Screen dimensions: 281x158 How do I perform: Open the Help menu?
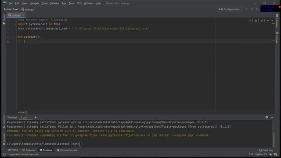coord(98,3)
